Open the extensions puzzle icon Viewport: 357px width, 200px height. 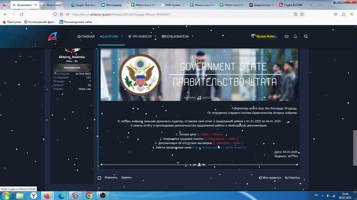point(344,14)
